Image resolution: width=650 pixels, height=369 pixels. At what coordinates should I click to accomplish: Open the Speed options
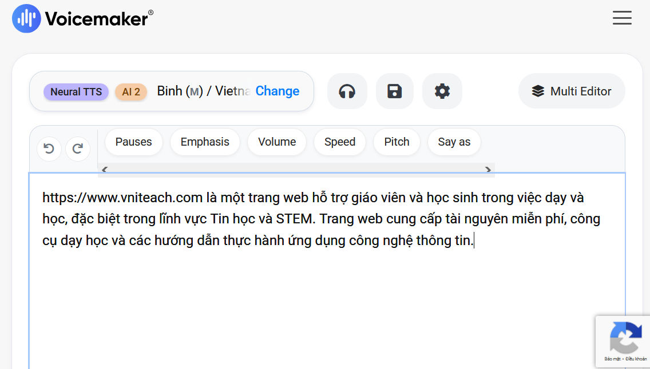point(340,142)
